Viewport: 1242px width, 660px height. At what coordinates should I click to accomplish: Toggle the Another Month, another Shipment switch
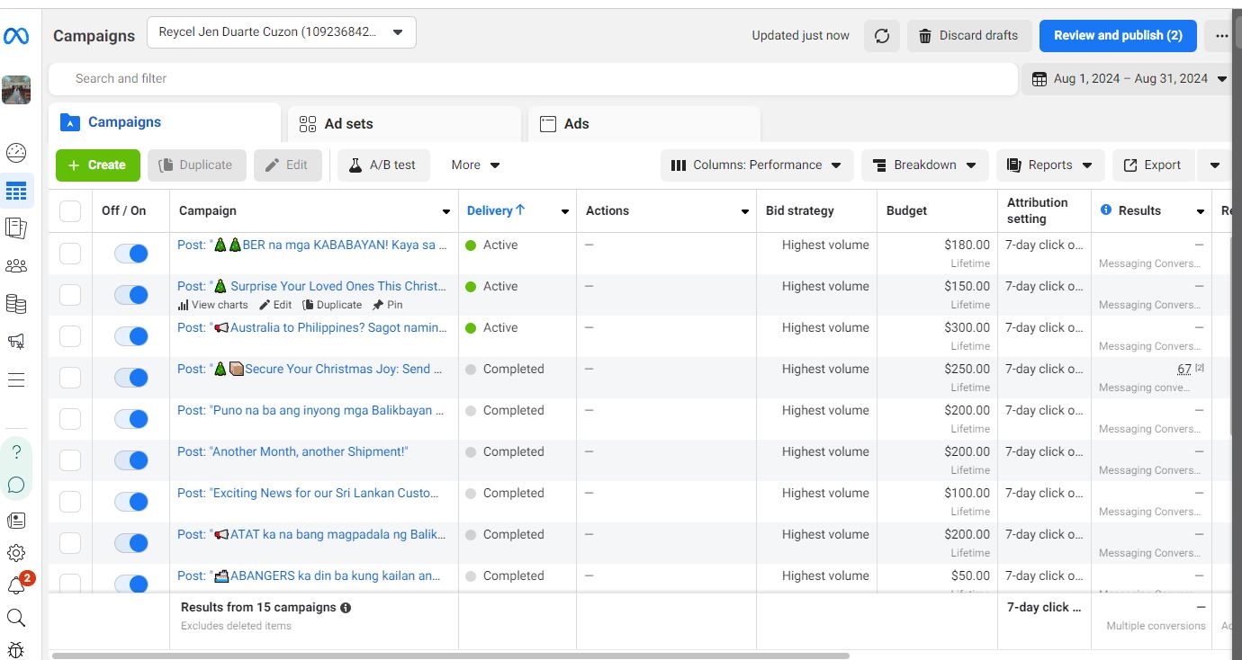tap(131, 460)
